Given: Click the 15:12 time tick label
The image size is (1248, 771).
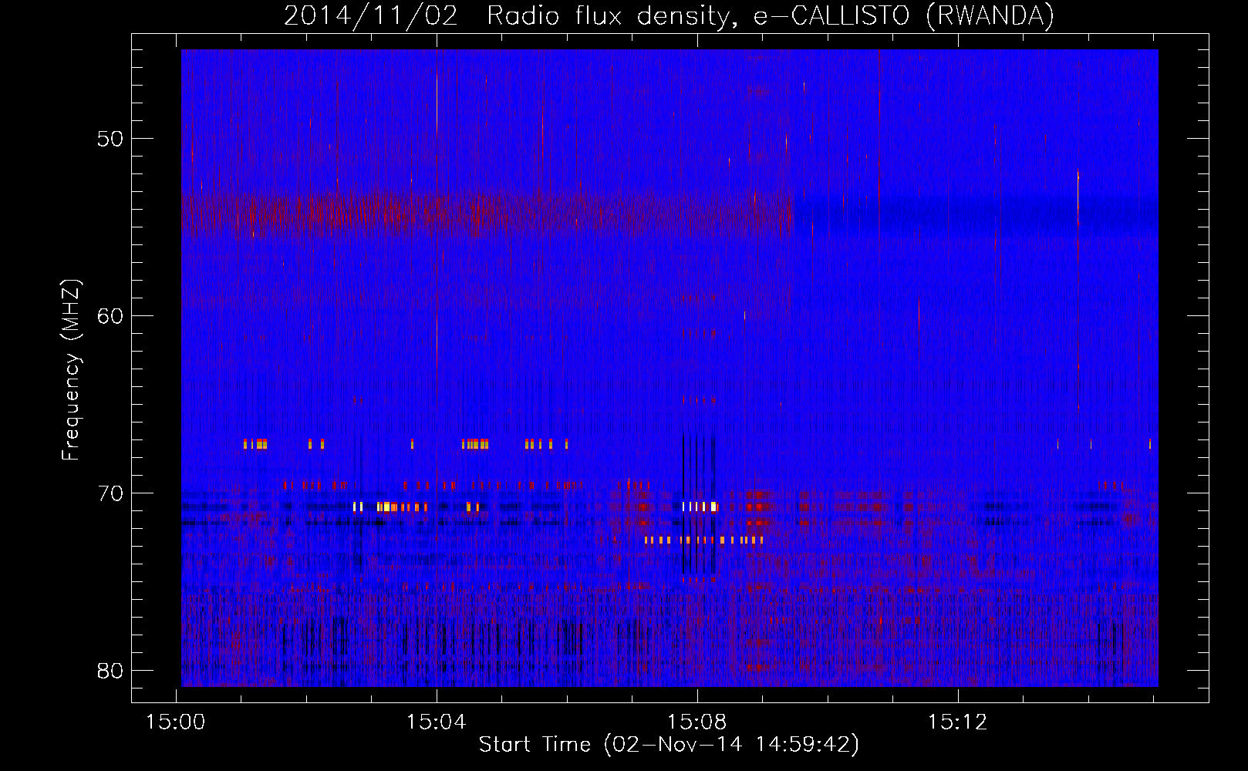Looking at the screenshot, I should point(957,722).
